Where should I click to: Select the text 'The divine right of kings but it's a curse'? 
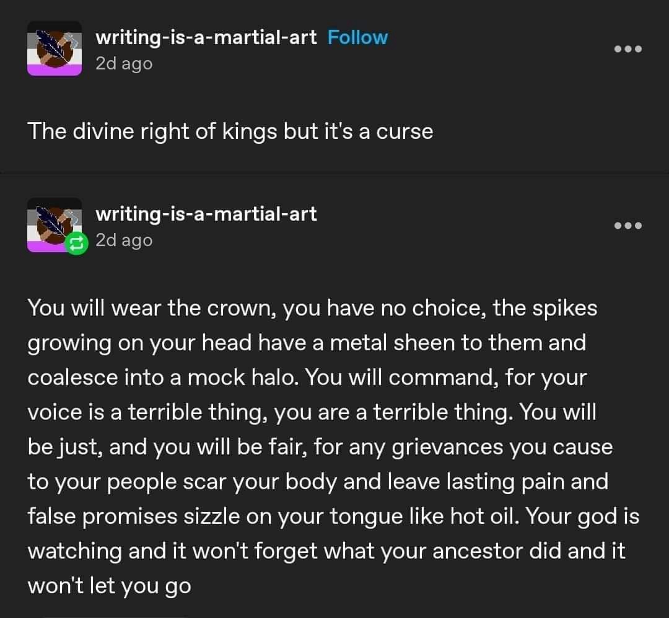tap(230, 131)
